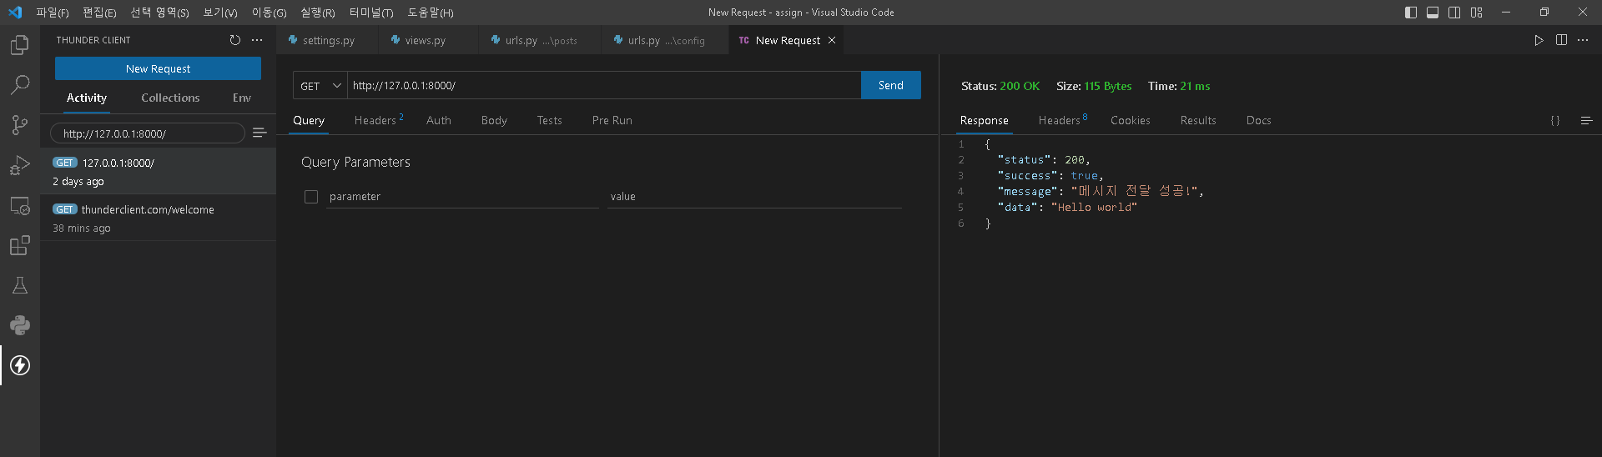Click the New Request button
Viewport: 1602px width, 457px height.
[158, 68]
